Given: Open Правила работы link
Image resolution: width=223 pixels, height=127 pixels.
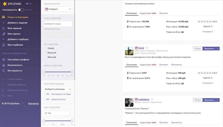Looking at the screenshot, I should (16, 85).
